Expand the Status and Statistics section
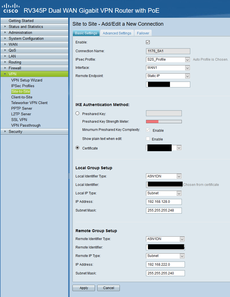 click(25, 27)
